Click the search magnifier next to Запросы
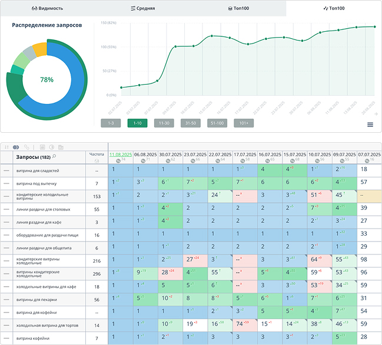 tap(54, 157)
